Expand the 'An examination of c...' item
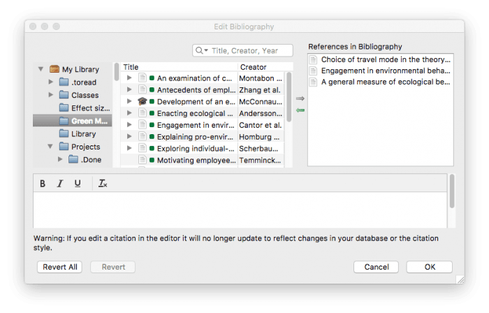Viewport: 489px width, 313px height. [x=129, y=78]
